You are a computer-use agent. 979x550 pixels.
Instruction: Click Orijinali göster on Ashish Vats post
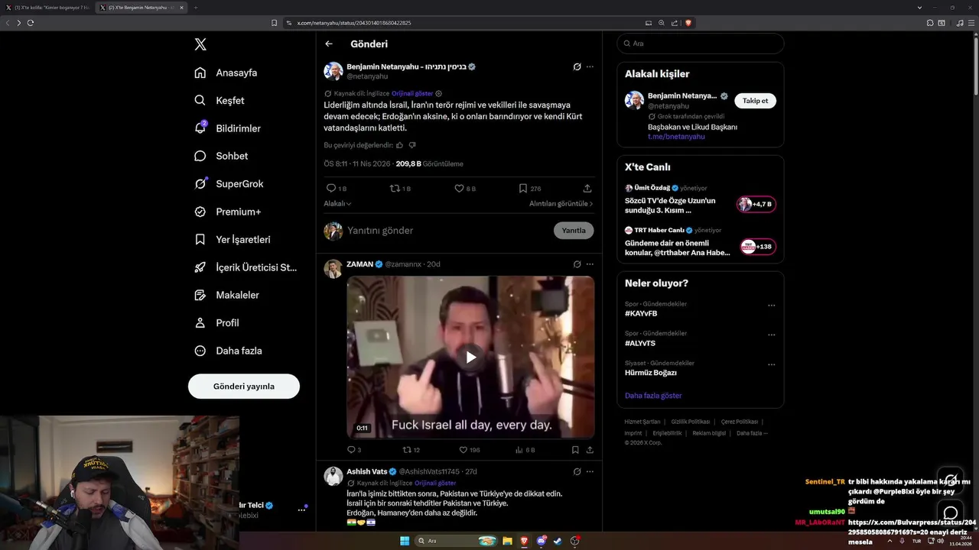[435, 484]
